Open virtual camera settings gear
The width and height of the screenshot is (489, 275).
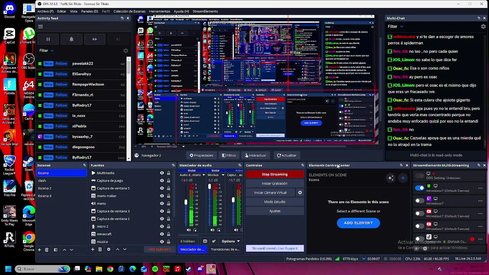pyautogui.click(x=300, y=193)
